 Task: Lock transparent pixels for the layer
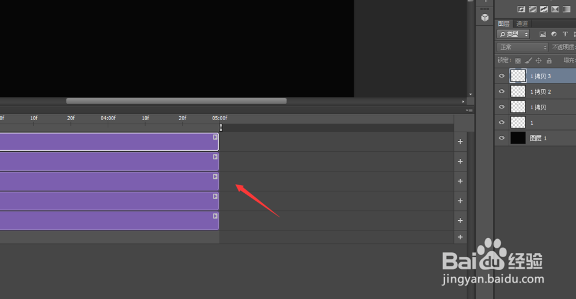point(518,60)
